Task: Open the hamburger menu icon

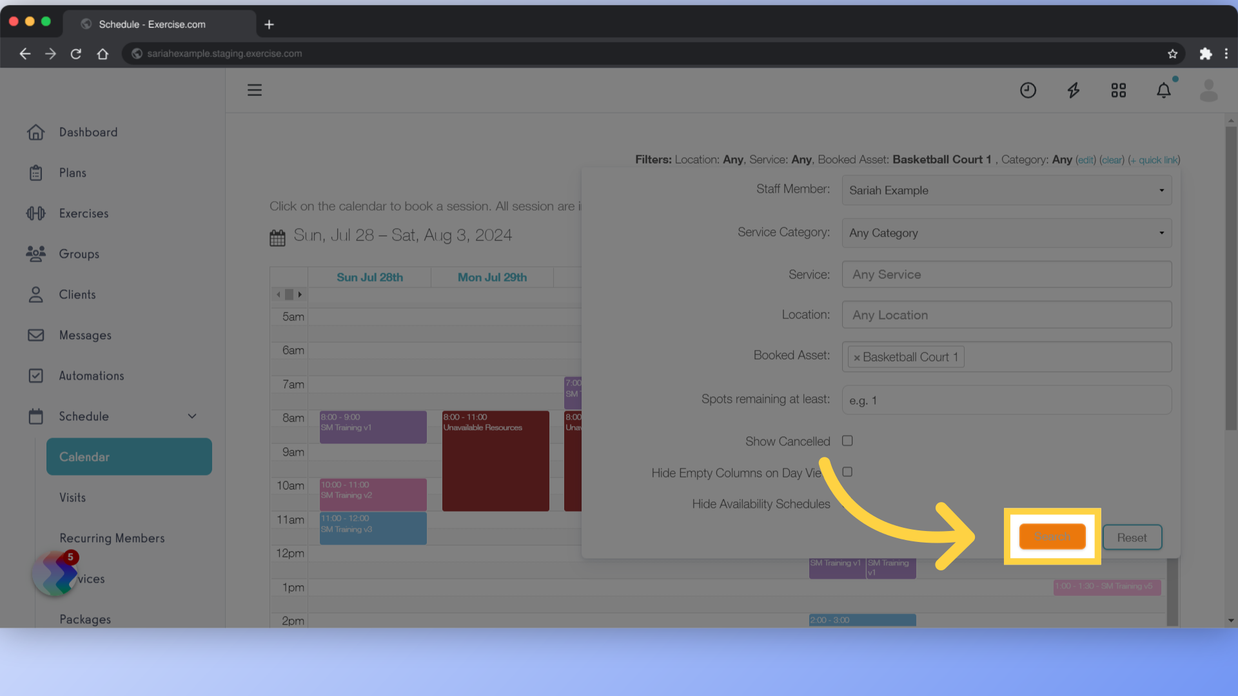Action: (255, 90)
